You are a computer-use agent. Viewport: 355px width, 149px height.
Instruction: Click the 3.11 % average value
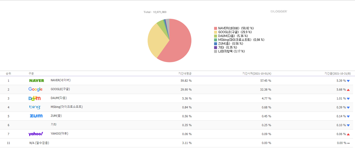tap(187, 143)
